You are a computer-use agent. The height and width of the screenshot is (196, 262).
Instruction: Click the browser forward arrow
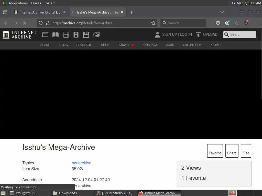pos(15,23)
